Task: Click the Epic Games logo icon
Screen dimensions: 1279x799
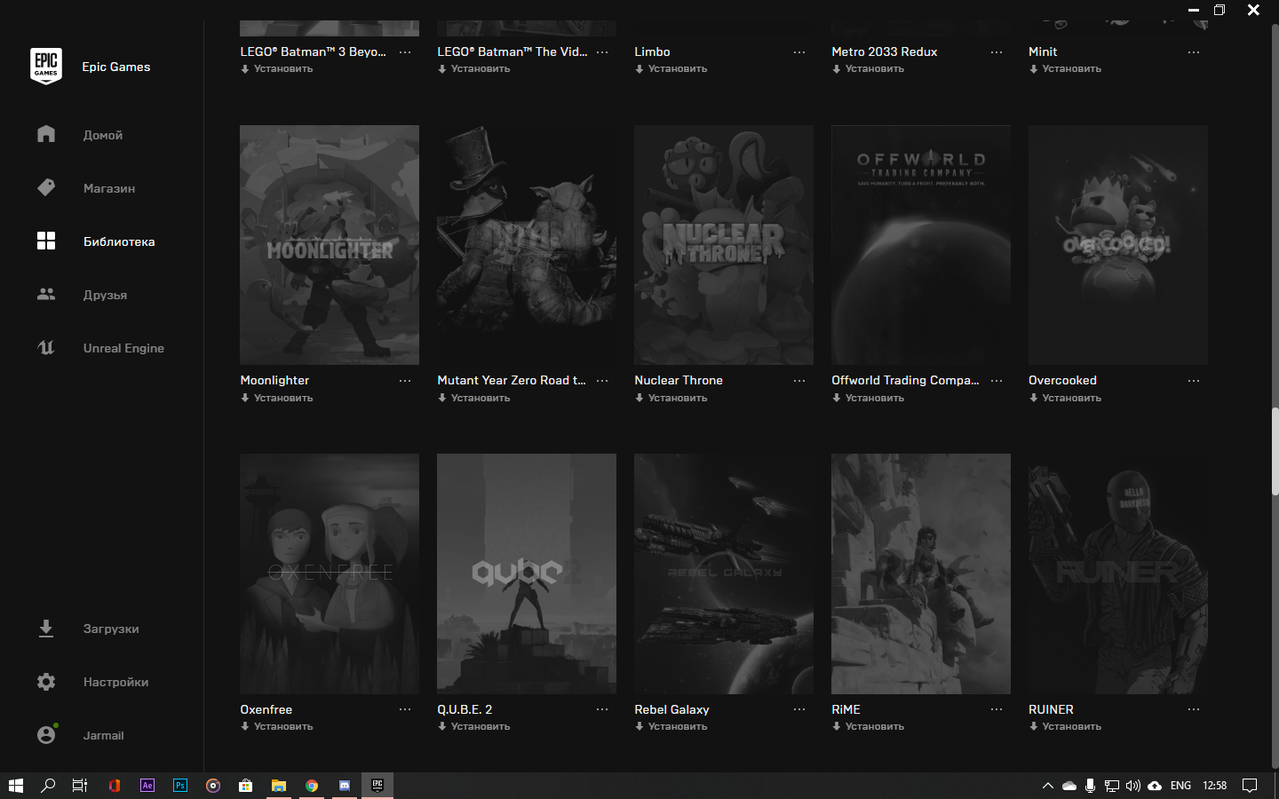Action: click(46, 67)
